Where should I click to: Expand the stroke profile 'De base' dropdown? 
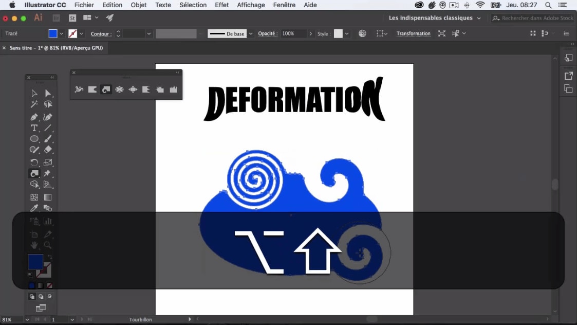click(251, 34)
